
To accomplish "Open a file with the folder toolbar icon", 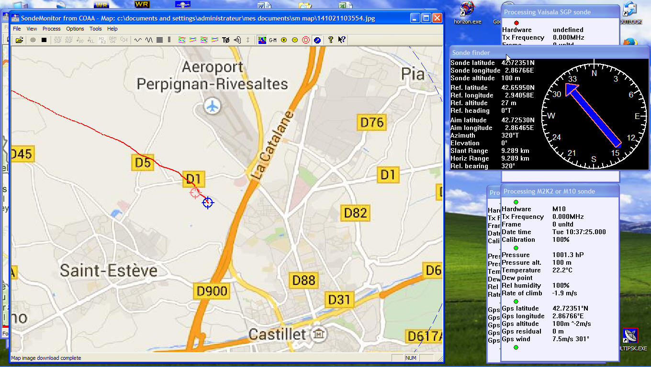I will pyautogui.click(x=19, y=40).
